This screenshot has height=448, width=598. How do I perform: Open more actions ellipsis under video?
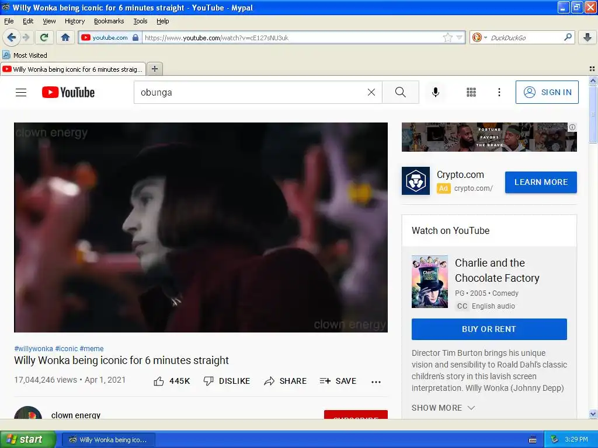[x=376, y=381]
